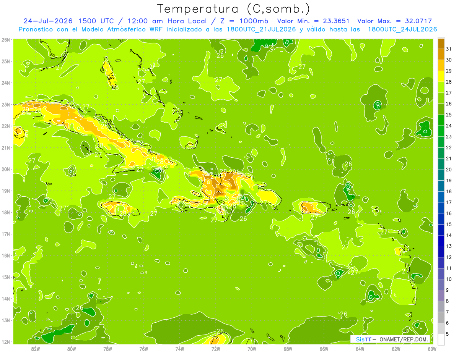The height and width of the screenshot is (354, 459).
Task: Pick the dark orange swatch above 31
Action: 441,44
